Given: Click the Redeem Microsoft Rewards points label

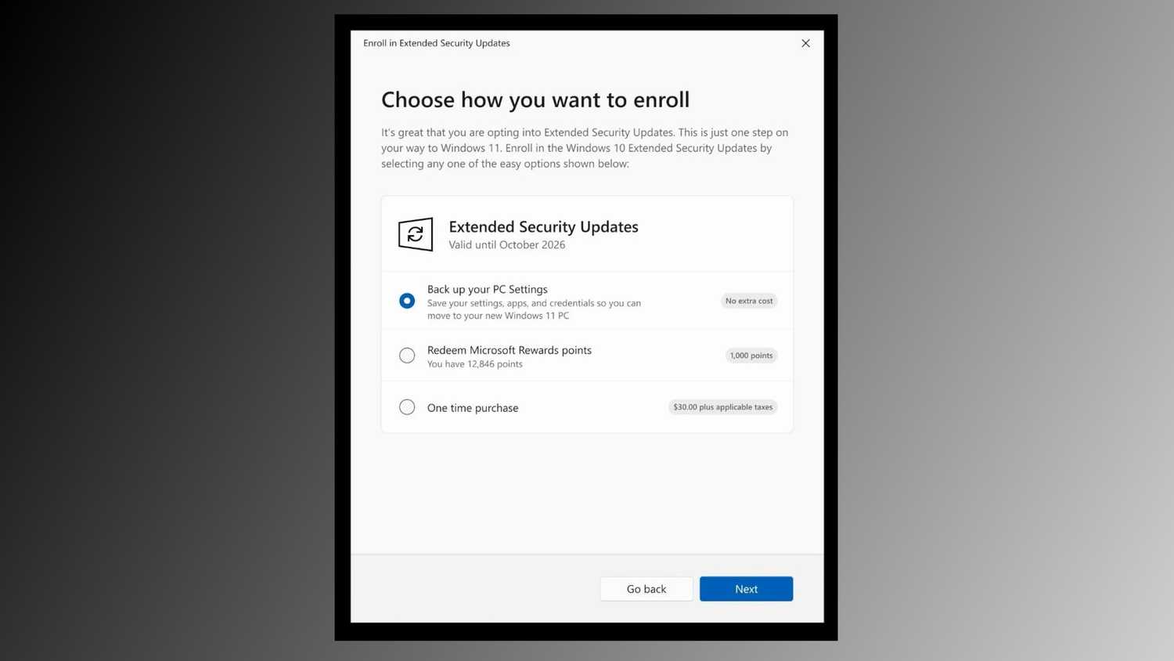Looking at the screenshot, I should pos(510,350).
